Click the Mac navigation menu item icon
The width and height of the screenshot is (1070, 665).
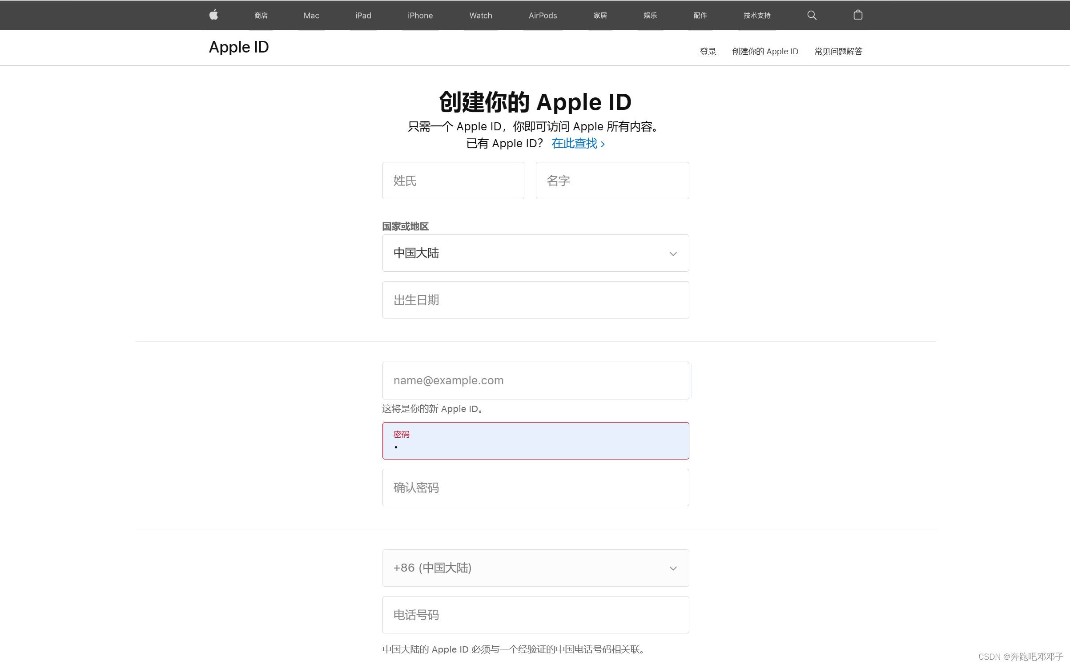(310, 15)
